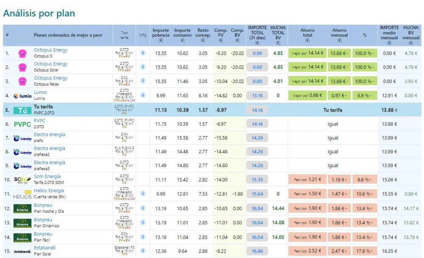
Task: Show info for Bonpreu Plan Dinámico
Action: 143,222
